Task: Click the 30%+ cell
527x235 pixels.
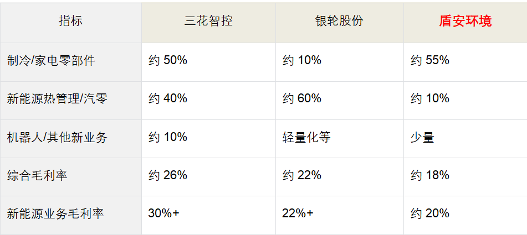Action: [x=164, y=213]
